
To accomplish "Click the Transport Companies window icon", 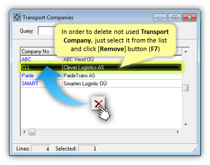I will point(17,18).
